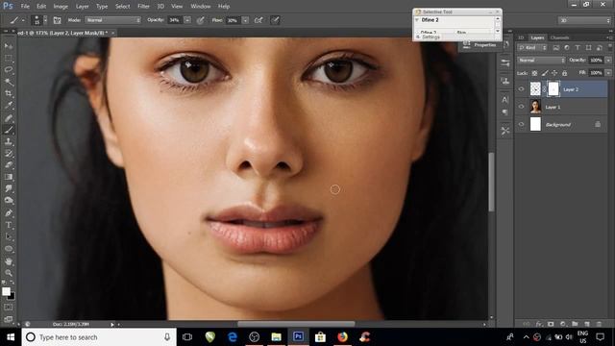Open the File menu
This screenshot has height=346, width=615.
25,7
